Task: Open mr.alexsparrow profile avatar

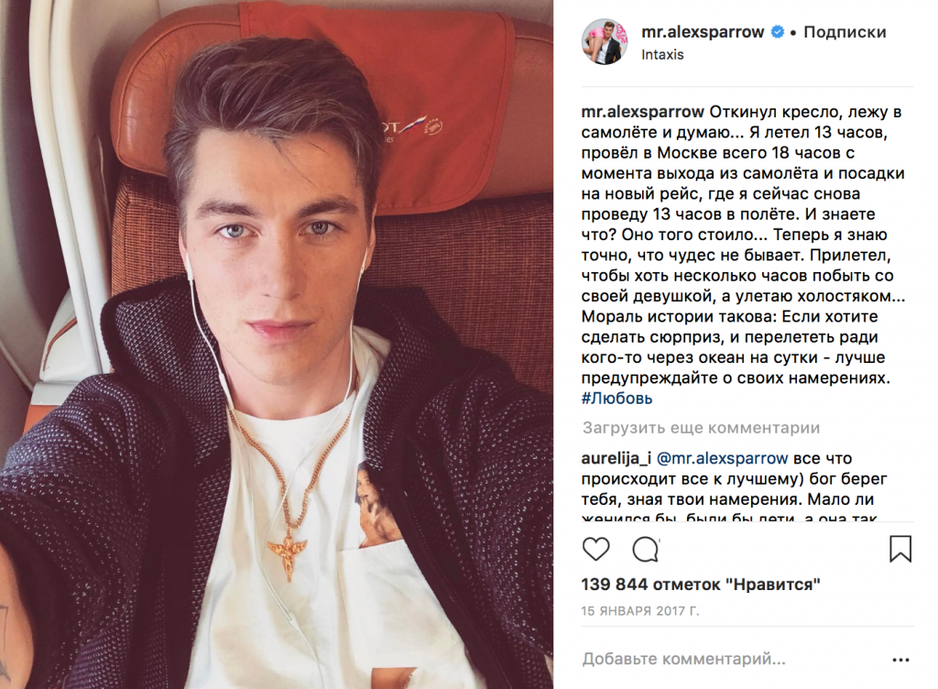Action: tap(605, 41)
